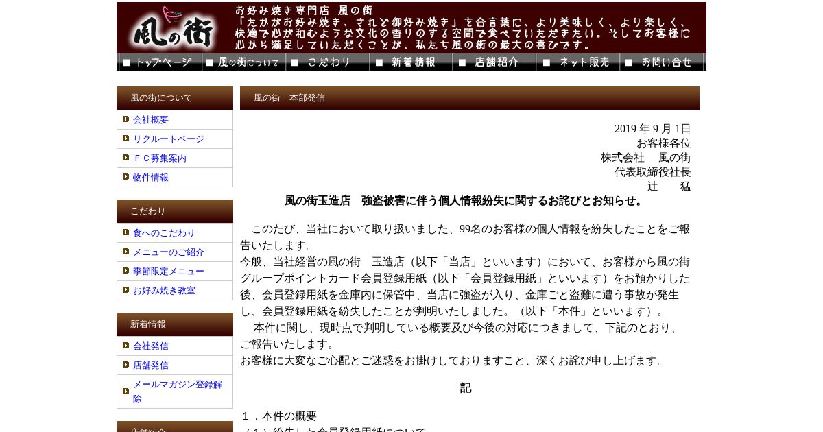
Task: Click the 風の街について sidebar section header
Action: pos(175,98)
